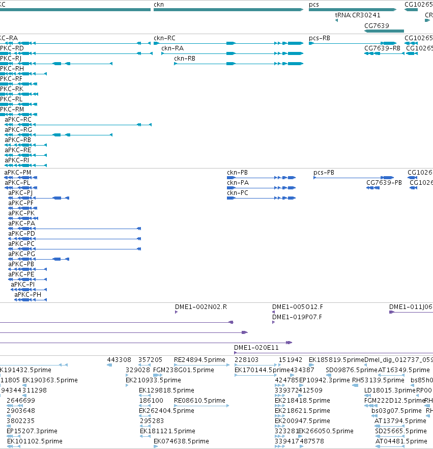Select the aPKC-PK protein label

point(21,213)
